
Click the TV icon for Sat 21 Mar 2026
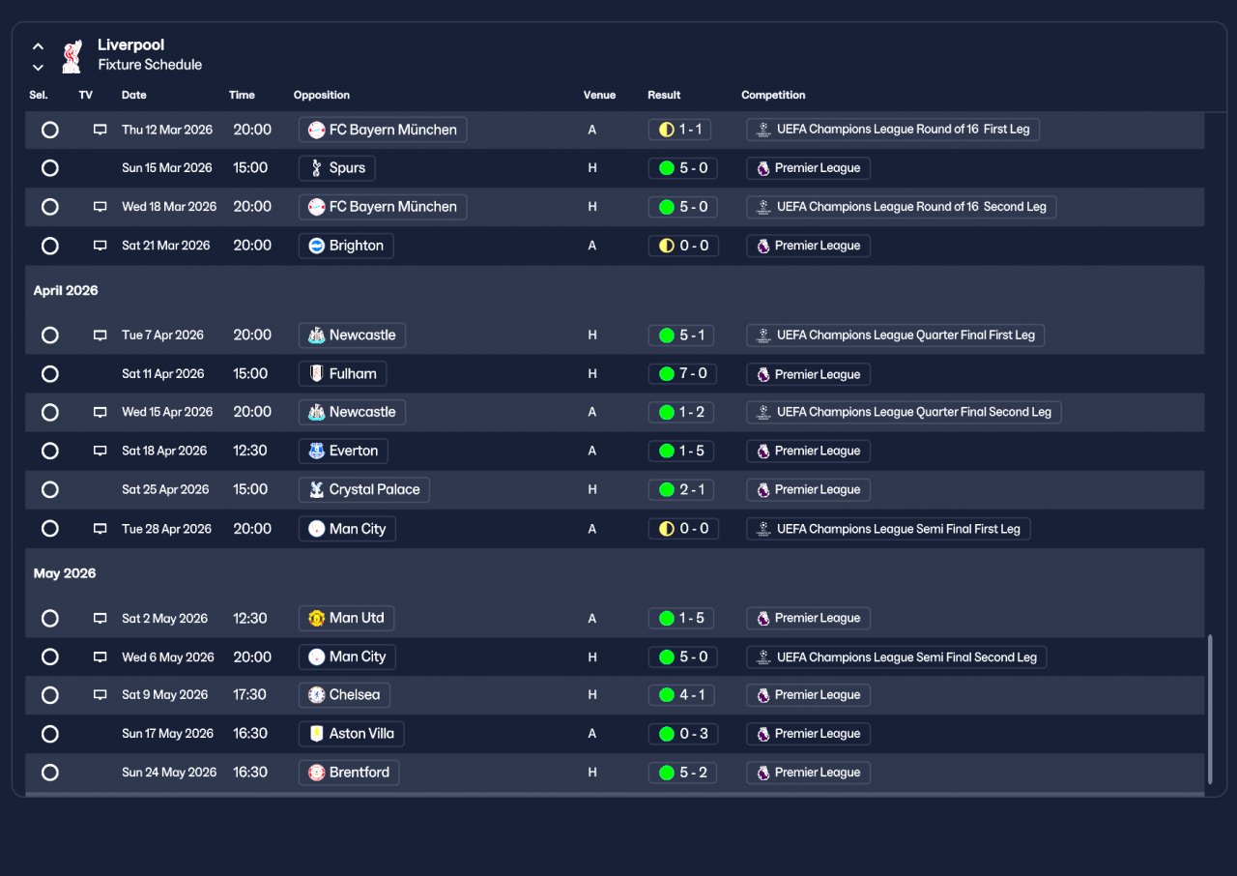pos(100,246)
